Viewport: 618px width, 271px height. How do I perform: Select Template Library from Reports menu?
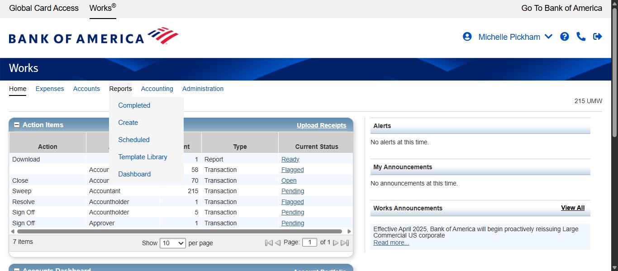[143, 157]
